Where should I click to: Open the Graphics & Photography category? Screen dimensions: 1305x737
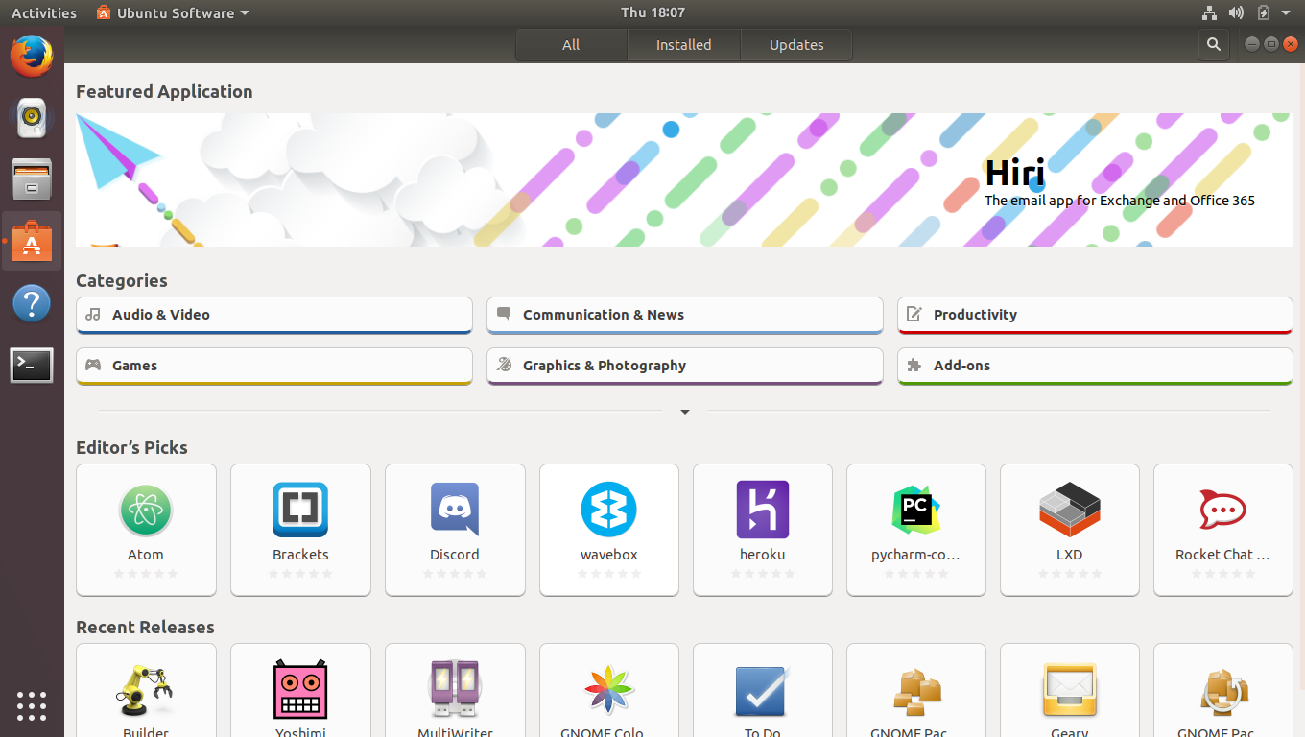(x=685, y=366)
